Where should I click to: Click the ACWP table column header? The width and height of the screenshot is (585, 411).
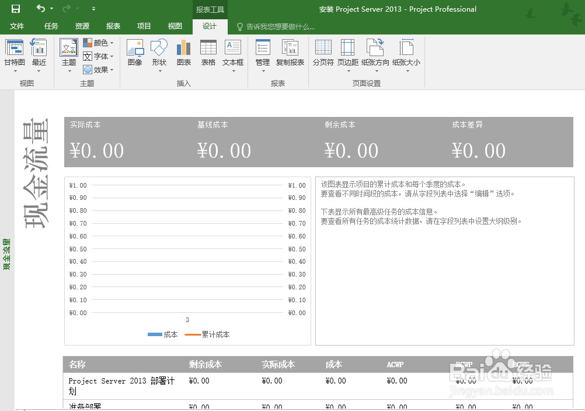[395, 365]
